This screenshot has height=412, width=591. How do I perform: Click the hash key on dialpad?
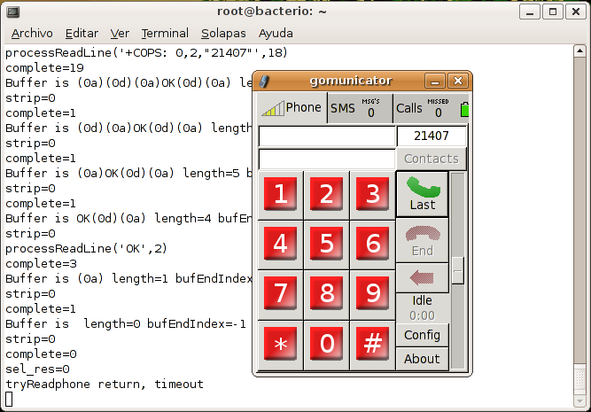click(372, 344)
